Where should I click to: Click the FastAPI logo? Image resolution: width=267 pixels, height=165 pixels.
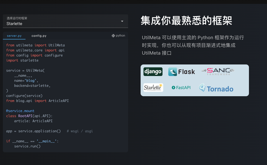181,87
